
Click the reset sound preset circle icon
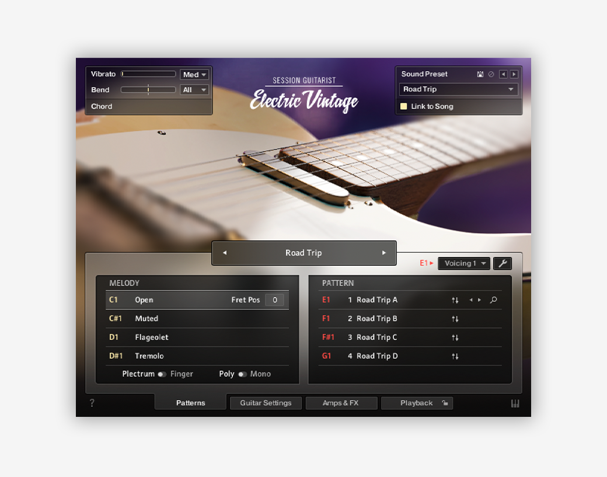pyautogui.click(x=491, y=74)
